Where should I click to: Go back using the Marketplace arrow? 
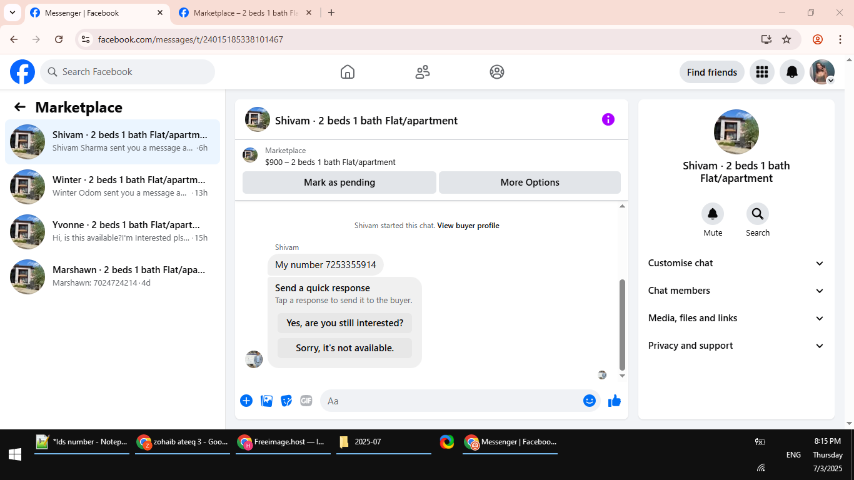pyautogui.click(x=20, y=107)
